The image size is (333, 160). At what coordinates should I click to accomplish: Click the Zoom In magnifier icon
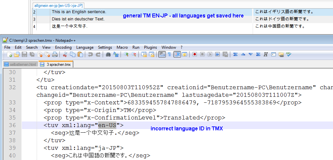[126, 55]
